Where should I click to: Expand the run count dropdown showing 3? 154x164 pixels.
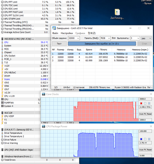click(135, 38)
